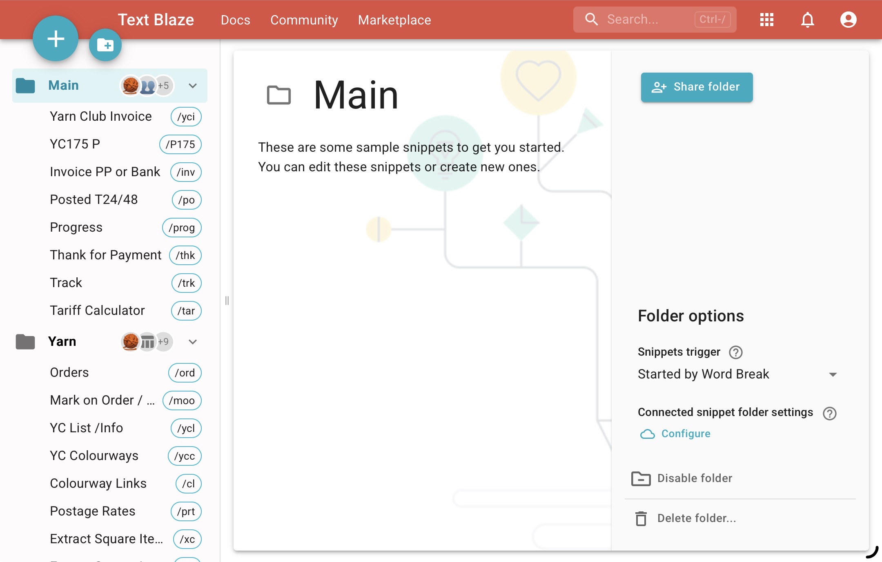Screen dimensions: 882x562
Task: Open the Progress snippet
Action: pos(76,227)
